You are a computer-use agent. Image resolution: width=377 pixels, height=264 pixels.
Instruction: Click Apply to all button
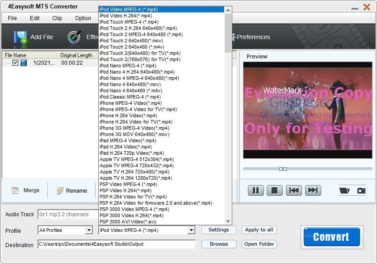259,230
